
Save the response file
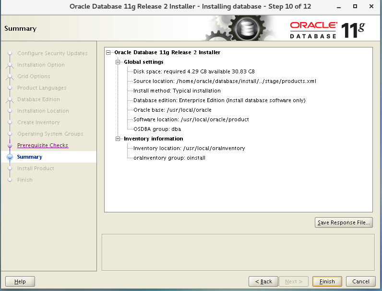pos(344,222)
